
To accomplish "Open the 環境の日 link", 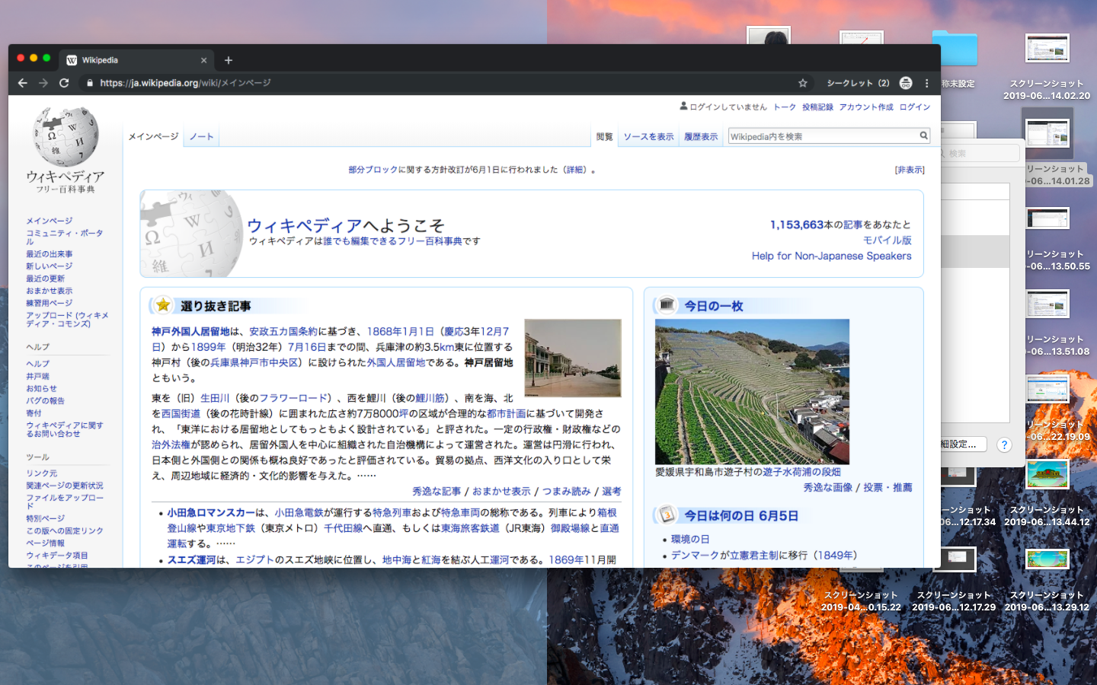I will tap(690, 539).
